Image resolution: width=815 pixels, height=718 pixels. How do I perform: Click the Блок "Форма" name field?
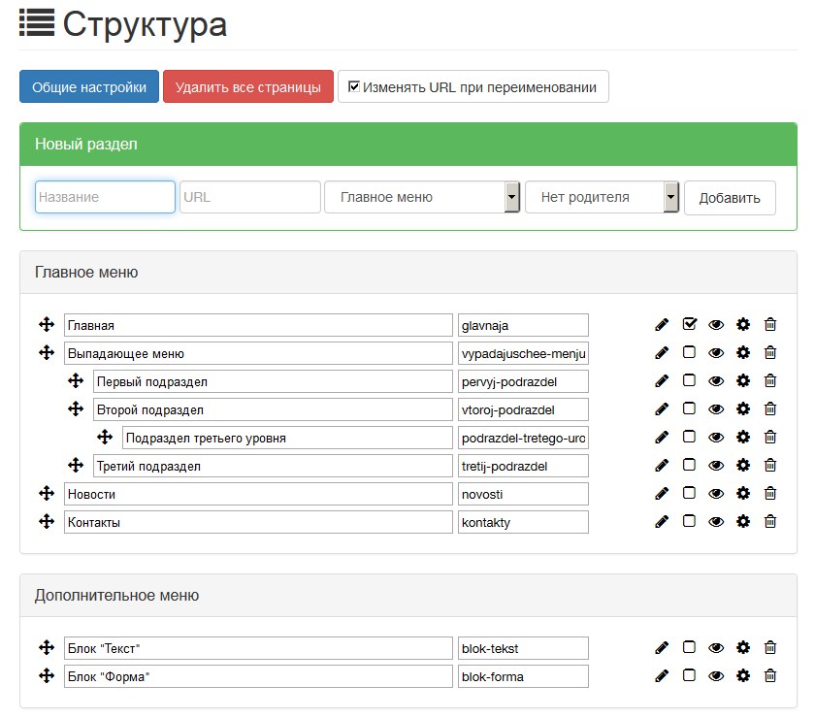pyautogui.click(x=258, y=676)
